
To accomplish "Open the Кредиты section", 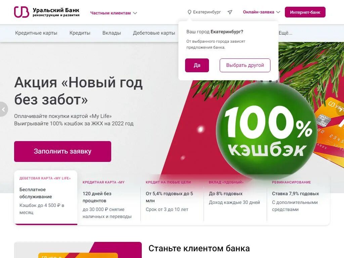I will (x=80, y=33).
